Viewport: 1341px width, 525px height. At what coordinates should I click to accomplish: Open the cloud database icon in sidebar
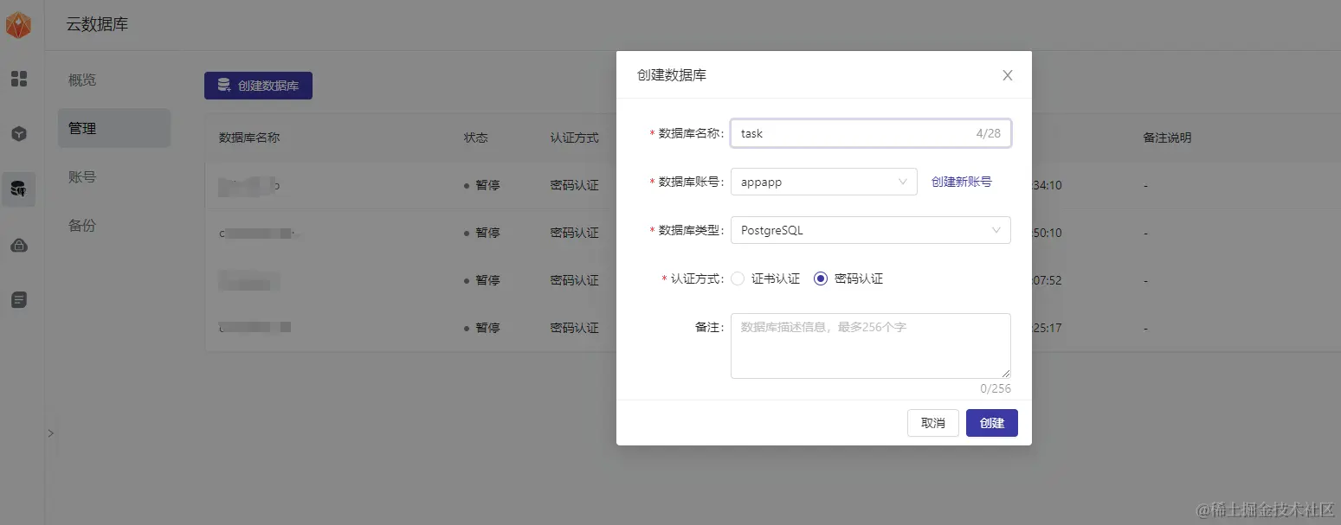click(19, 189)
